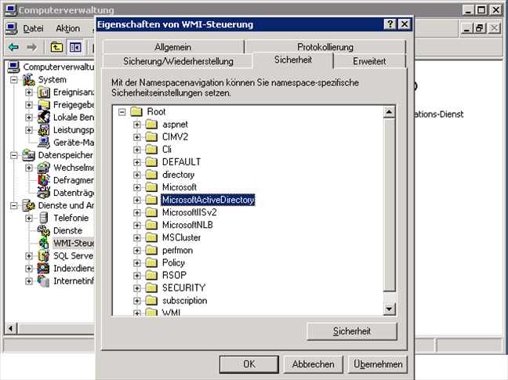Expand the Telefonie node

(x=29, y=218)
